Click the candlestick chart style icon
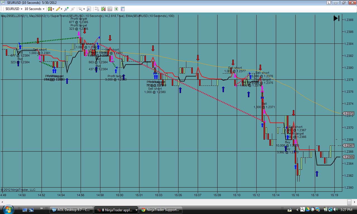Viewport: 357px width, 214px height. [x=50, y=9]
